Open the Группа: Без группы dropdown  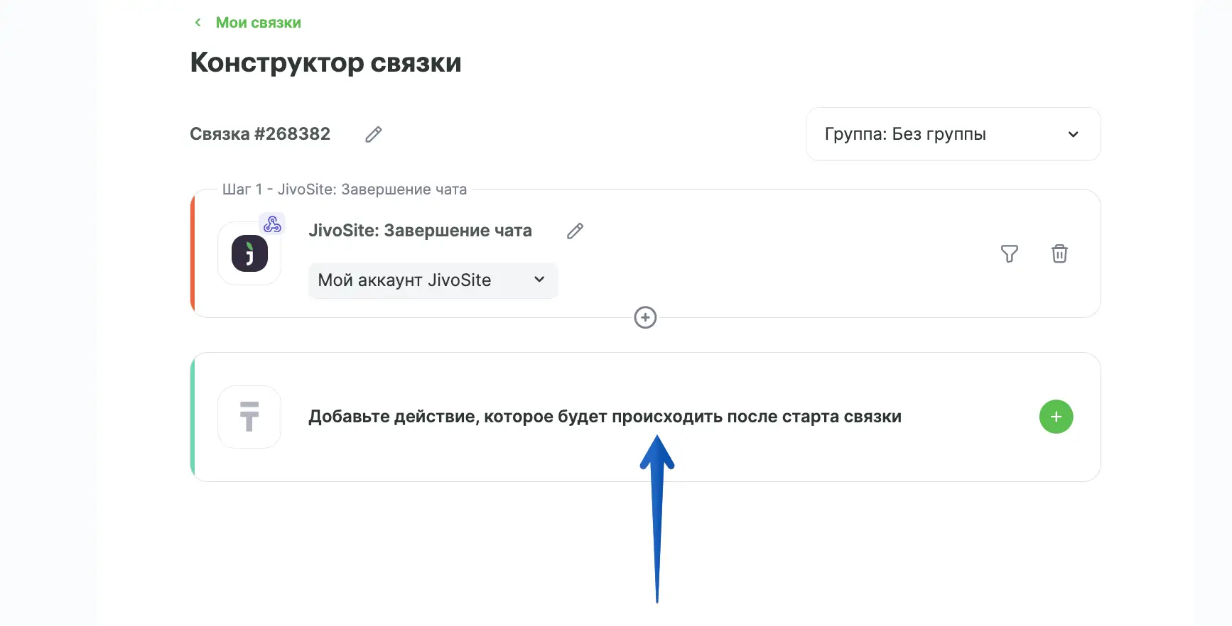(x=952, y=134)
